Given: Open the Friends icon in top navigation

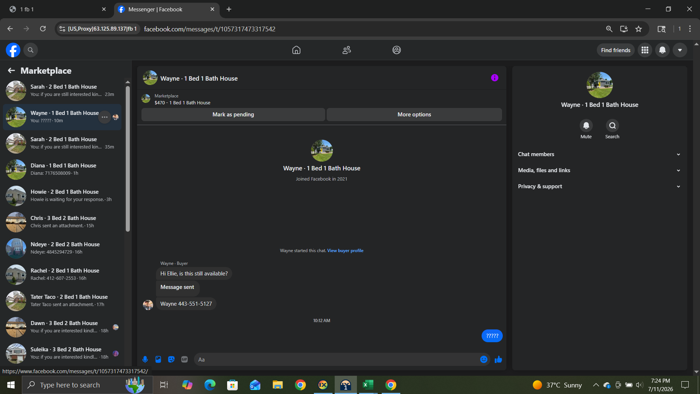Looking at the screenshot, I should (347, 50).
